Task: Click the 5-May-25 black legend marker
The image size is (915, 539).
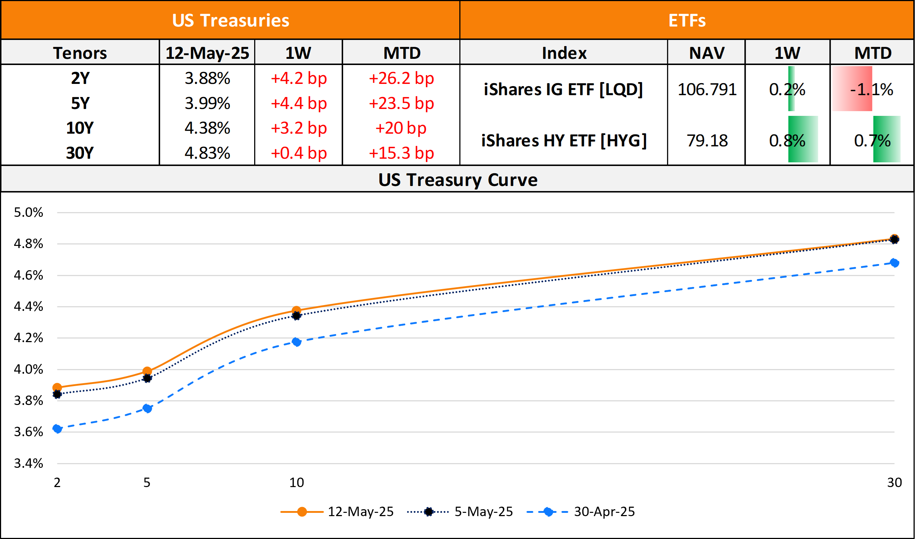Action: [x=429, y=512]
